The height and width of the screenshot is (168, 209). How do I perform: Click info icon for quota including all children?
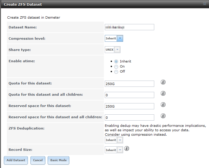(x=163, y=93)
